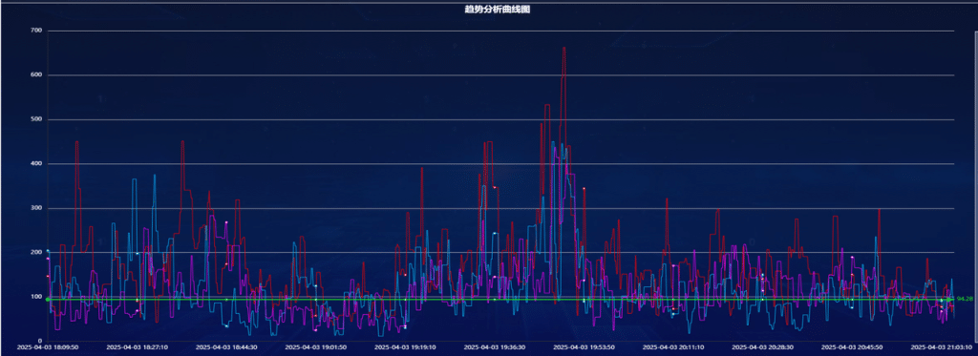Select the 300 y-axis label
The width and height of the screenshot is (978, 356).
pos(35,208)
